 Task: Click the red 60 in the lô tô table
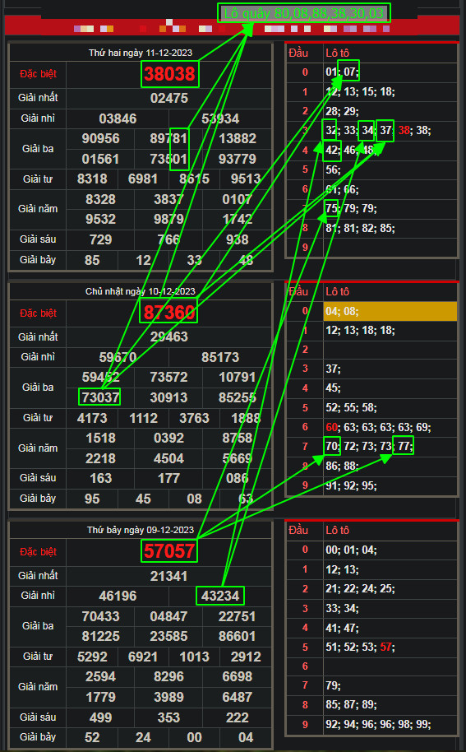331,427
